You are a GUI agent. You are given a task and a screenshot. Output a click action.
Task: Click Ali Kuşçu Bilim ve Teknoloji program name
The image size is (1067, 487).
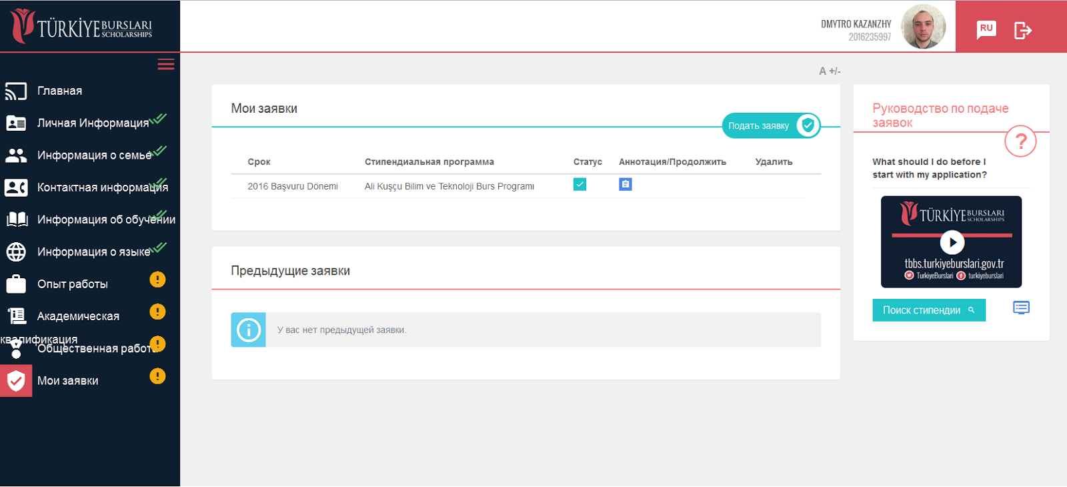coord(449,186)
